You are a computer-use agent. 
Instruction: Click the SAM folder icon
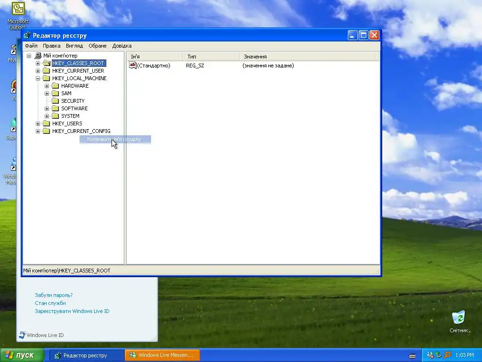point(56,93)
